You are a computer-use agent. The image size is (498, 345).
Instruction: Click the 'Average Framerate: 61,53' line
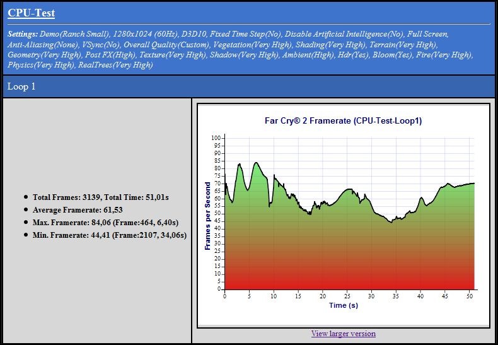(78, 210)
